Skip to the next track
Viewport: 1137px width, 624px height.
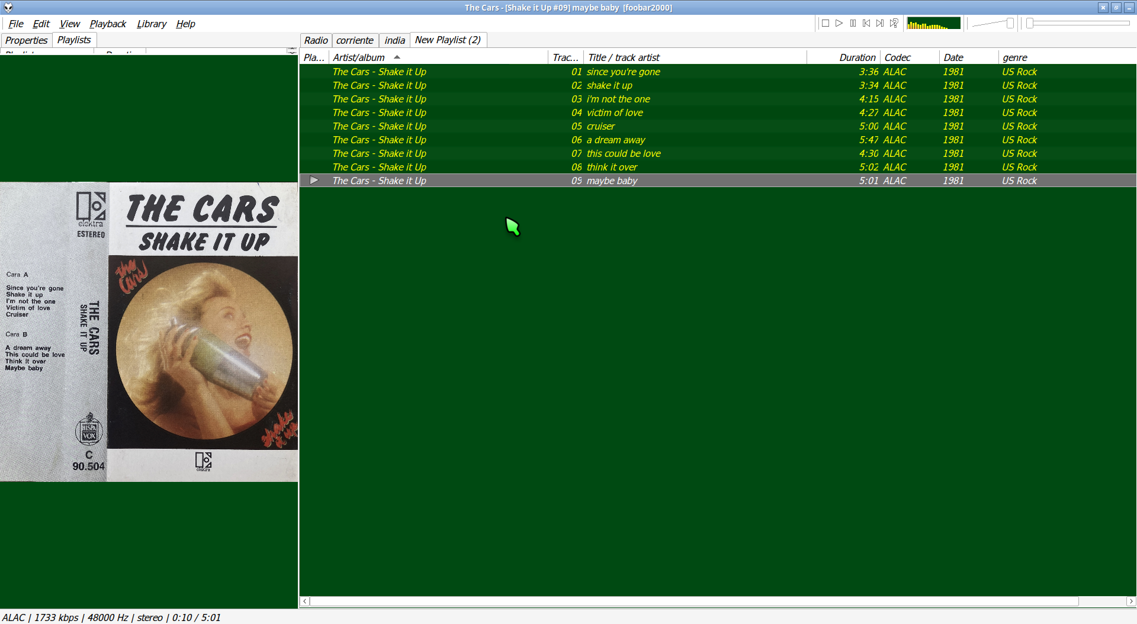pyautogui.click(x=880, y=23)
